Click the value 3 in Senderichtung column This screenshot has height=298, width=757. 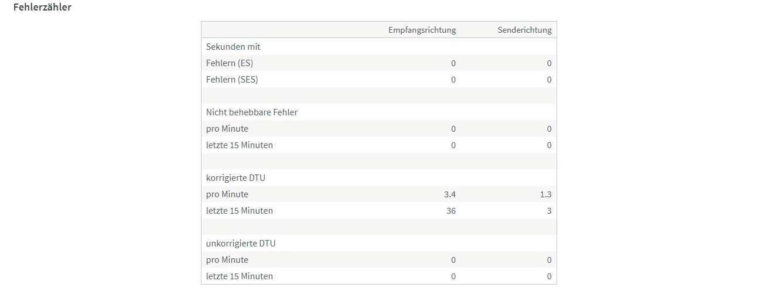[549, 210]
